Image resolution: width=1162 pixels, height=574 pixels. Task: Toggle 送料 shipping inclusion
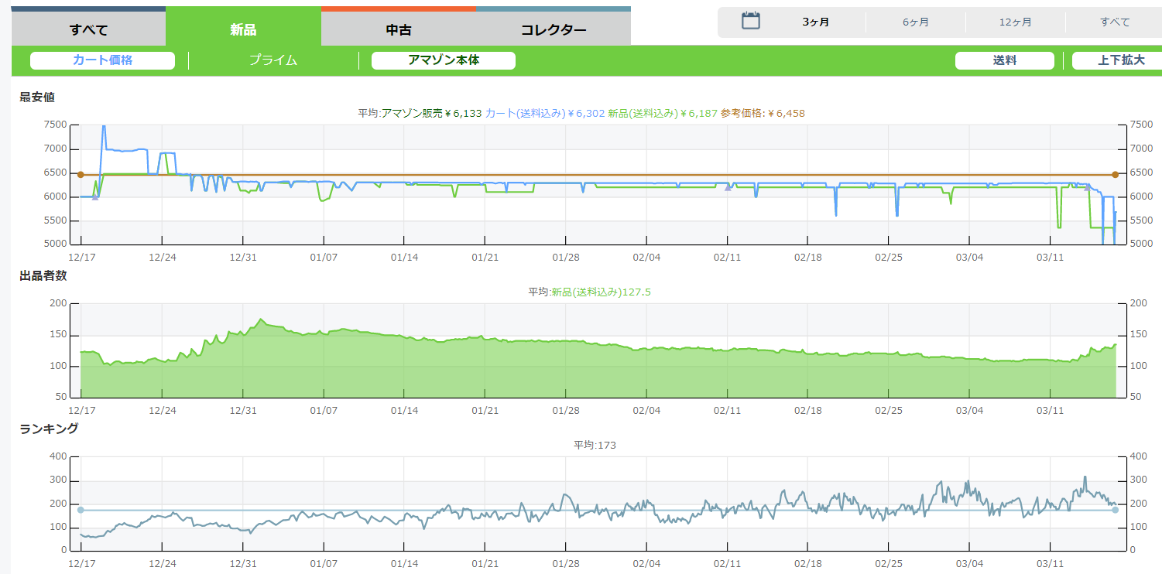pyautogui.click(x=1004, y=60)
